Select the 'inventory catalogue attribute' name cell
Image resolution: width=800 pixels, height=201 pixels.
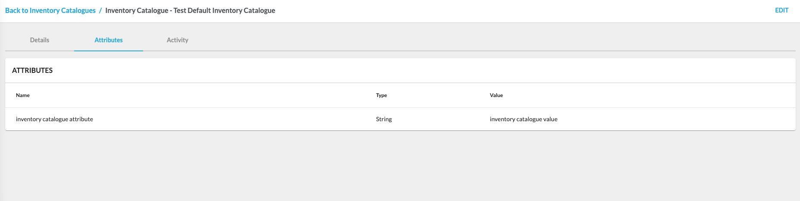coord(54,119)
